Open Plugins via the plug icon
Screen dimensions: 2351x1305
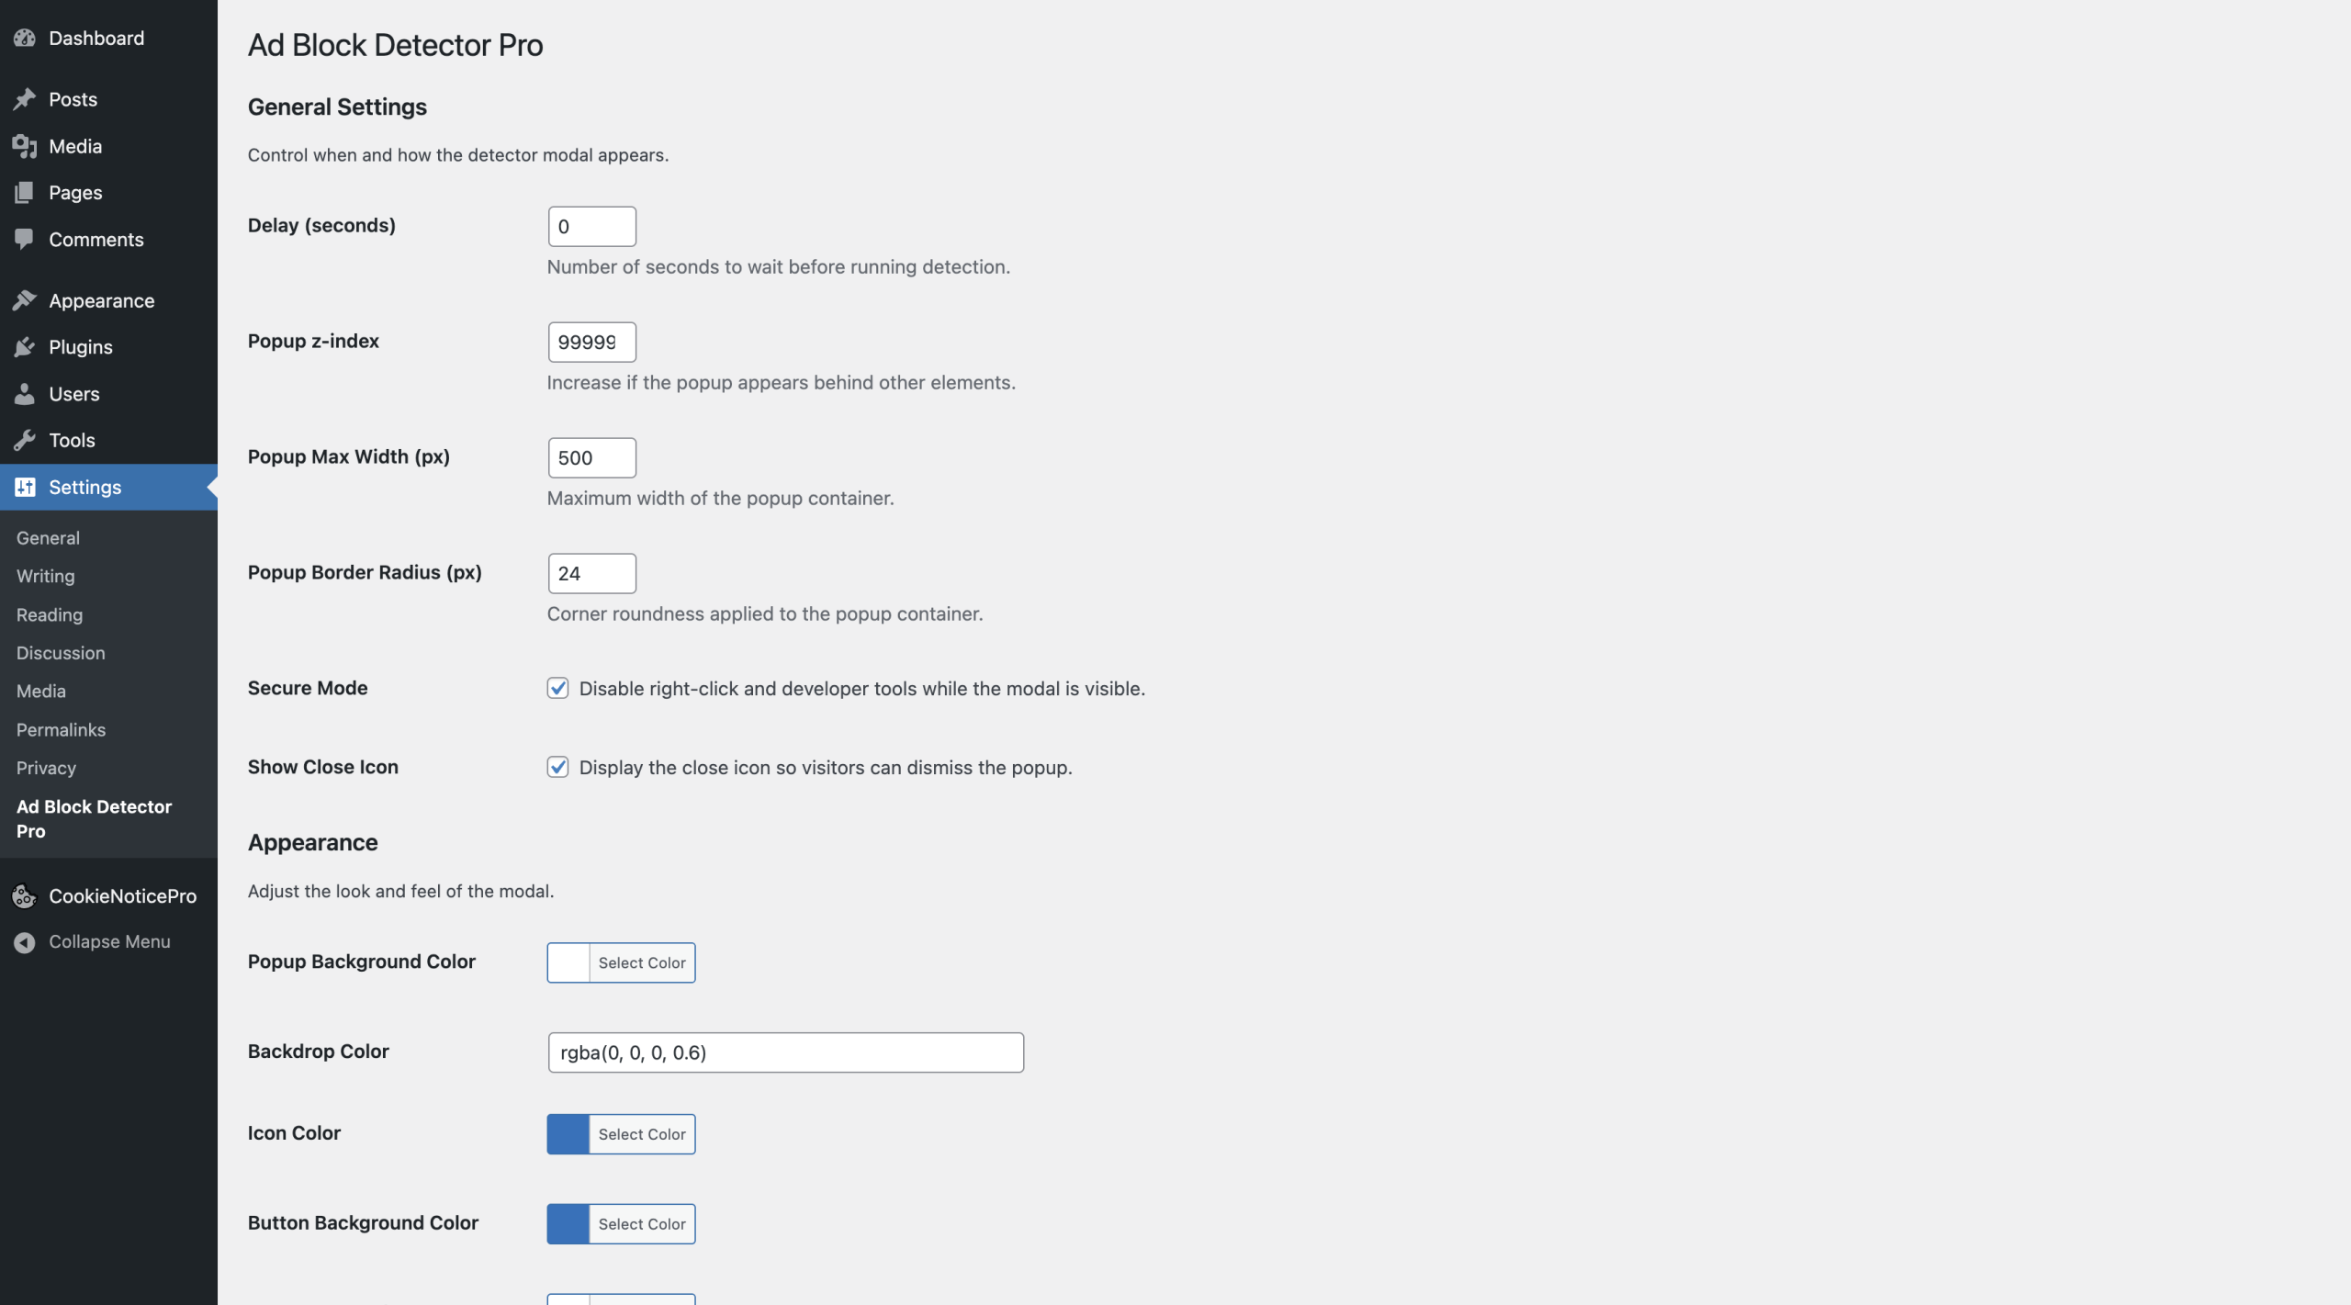coord(25,346)
